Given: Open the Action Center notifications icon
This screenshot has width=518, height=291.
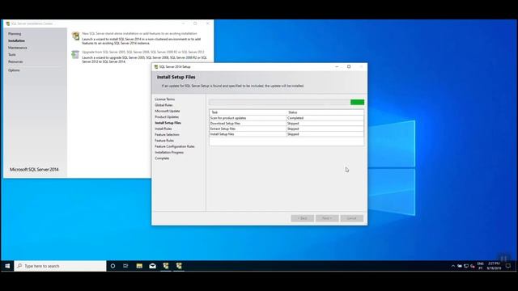Looking at the screenshot, I should coord(508,266).
